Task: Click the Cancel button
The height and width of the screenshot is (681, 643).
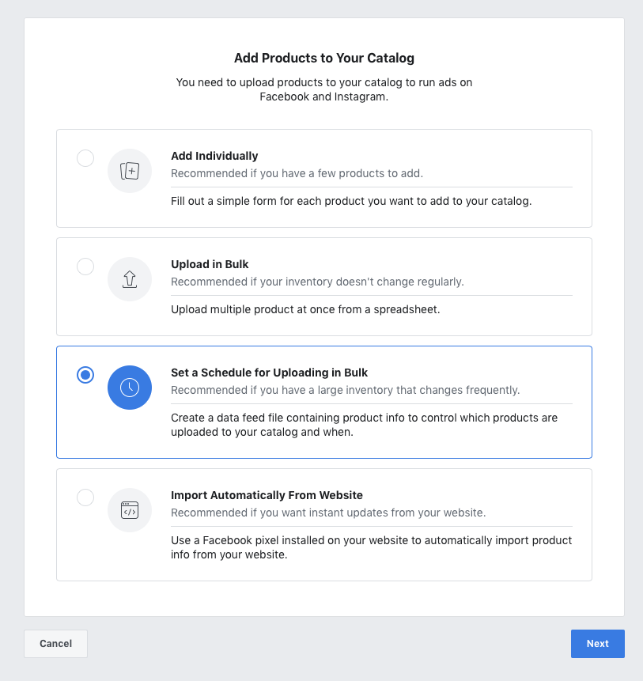Action: click(x=55, y=644)
